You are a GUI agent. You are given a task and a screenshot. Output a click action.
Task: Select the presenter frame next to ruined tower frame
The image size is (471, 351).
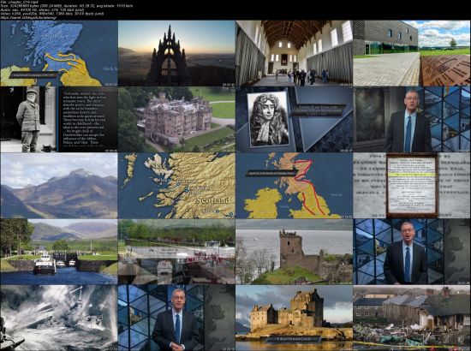[412, 252]
